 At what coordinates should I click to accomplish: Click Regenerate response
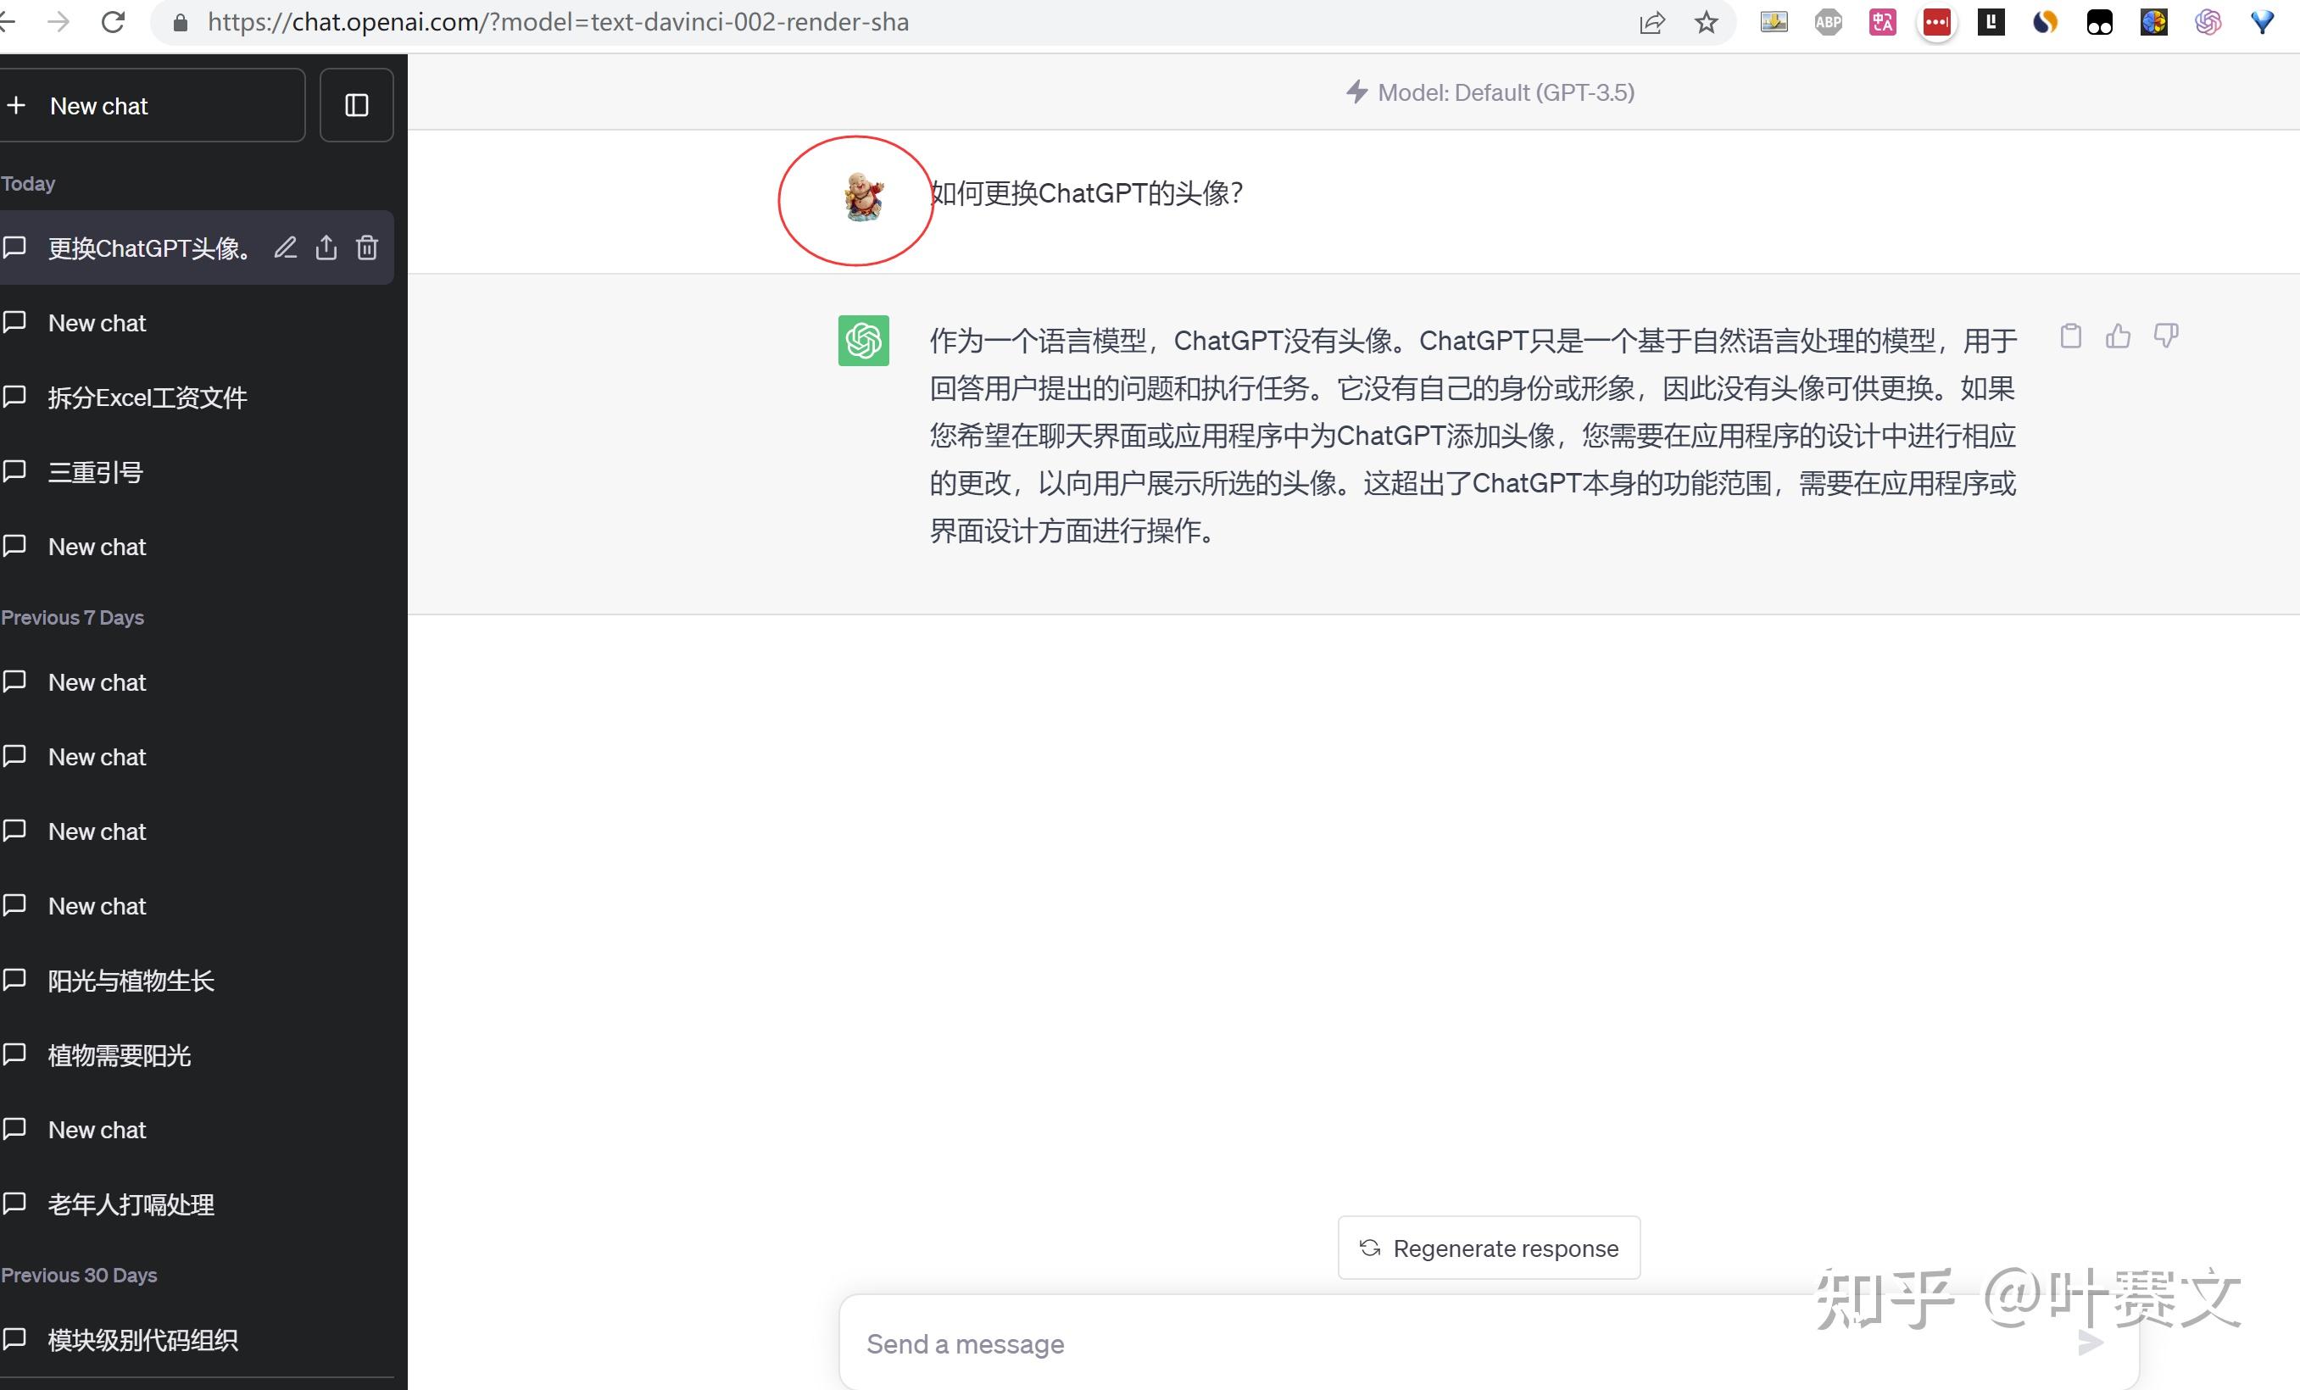[x=1488, y=1248]
